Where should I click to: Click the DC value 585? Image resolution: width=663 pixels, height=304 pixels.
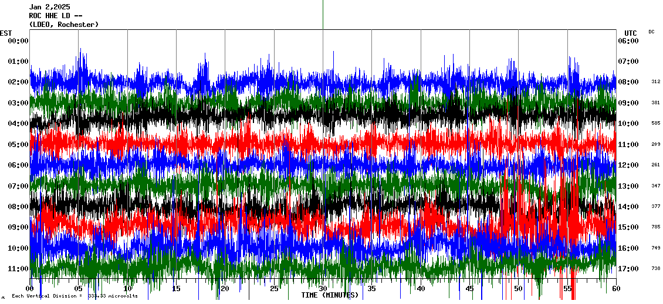point(655,124)
